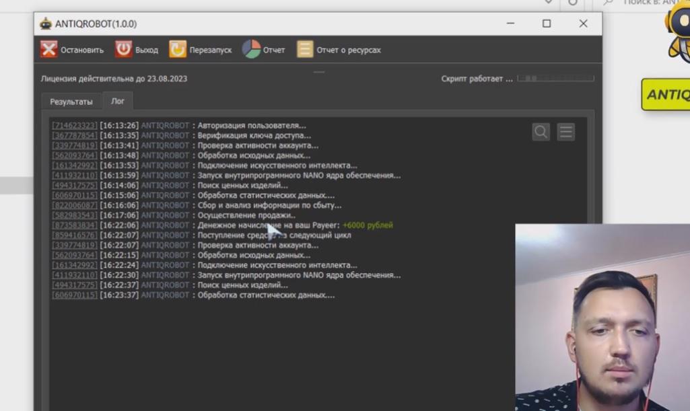Open log ID 582983543
Viewport: 690px width, 411px height.
74,215
